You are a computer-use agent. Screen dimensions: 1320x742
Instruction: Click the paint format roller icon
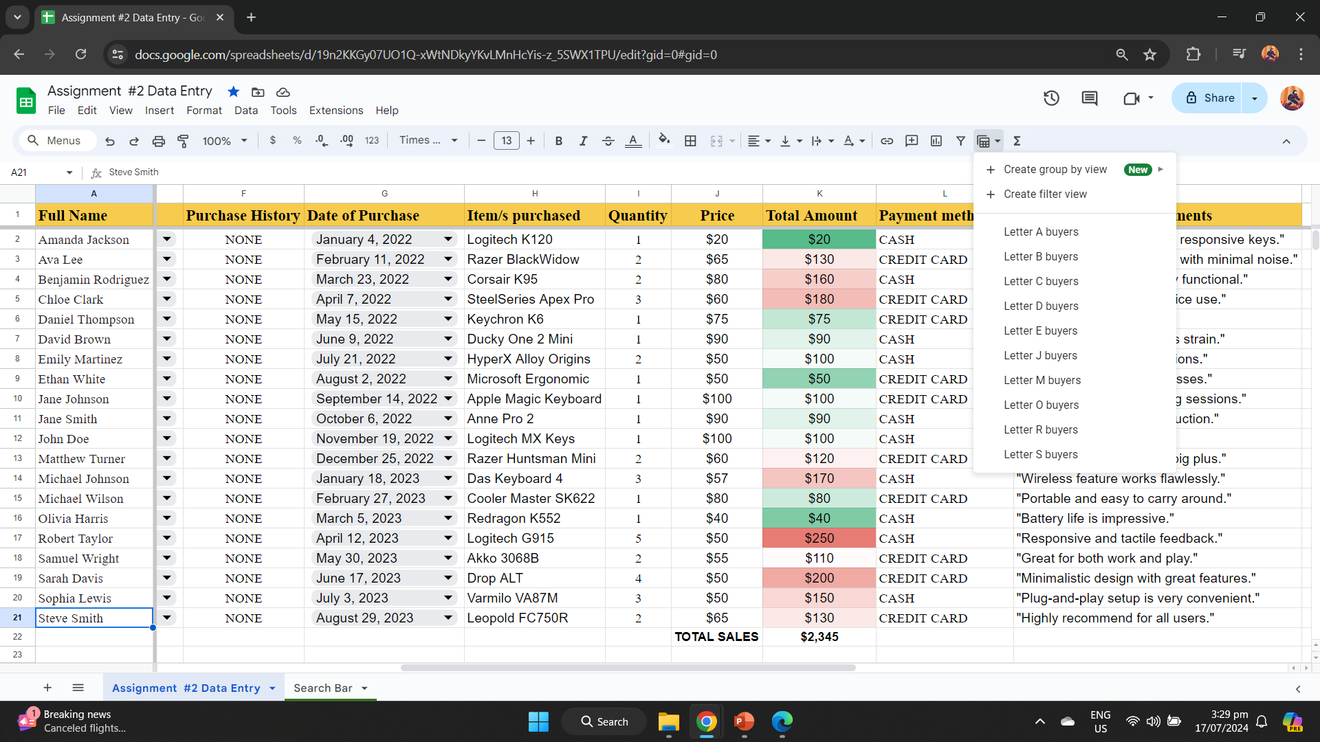tap(183, 141)
